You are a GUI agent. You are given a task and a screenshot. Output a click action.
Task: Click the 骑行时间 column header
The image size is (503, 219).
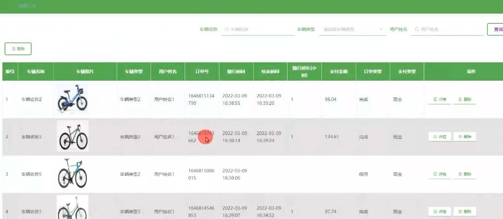236,72
